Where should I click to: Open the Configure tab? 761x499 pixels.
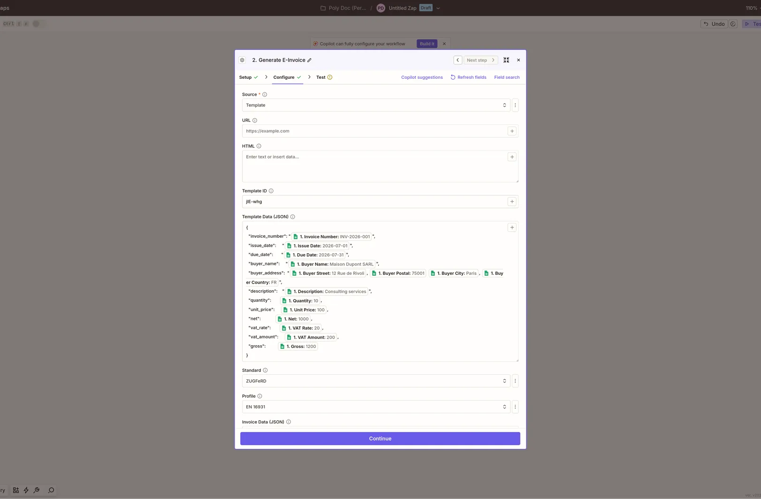tap(287, 77)
